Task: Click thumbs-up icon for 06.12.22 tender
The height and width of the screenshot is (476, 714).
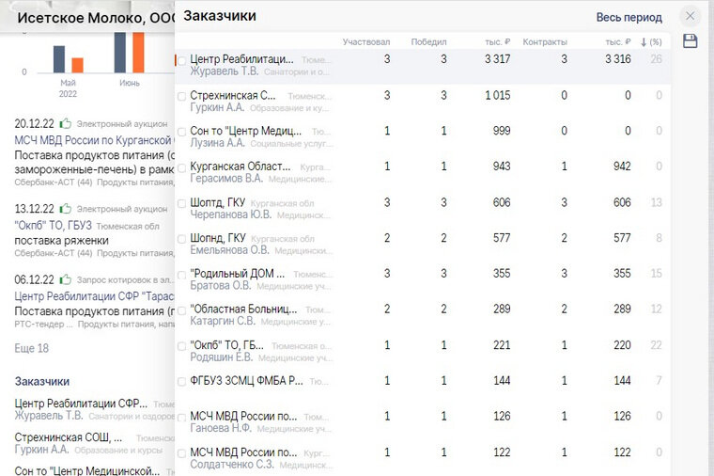Action: [66, 279]
